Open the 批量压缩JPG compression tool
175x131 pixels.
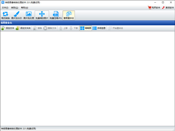[55, 15]
